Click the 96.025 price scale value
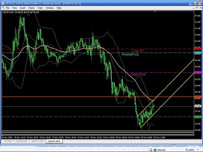 click(x=197, y=79)
